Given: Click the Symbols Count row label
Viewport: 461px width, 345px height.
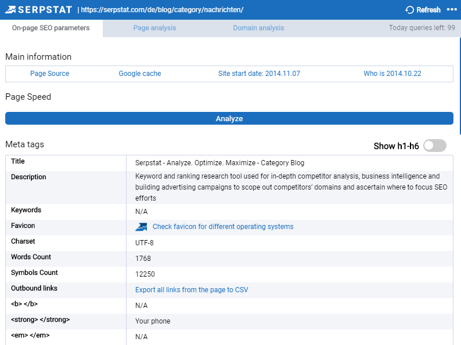Looking at the screenshot, I should (34, 273).
